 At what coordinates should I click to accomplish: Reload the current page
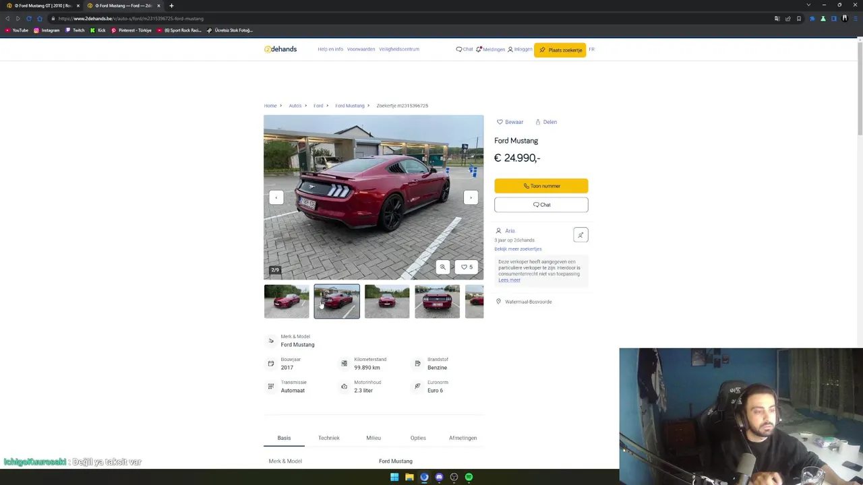coord(28,18)
